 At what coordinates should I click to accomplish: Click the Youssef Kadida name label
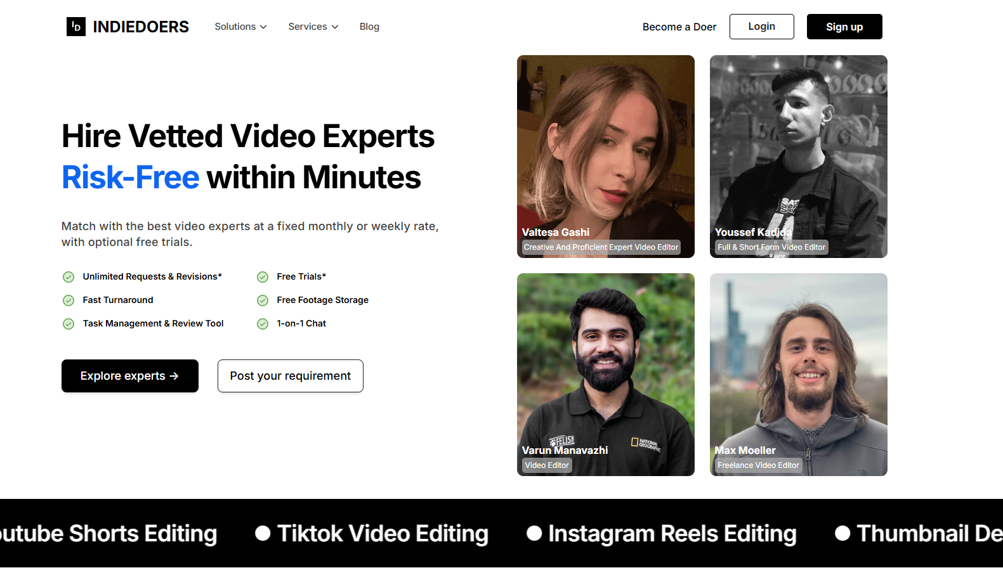pyautogui.click(x=753, y=232)
